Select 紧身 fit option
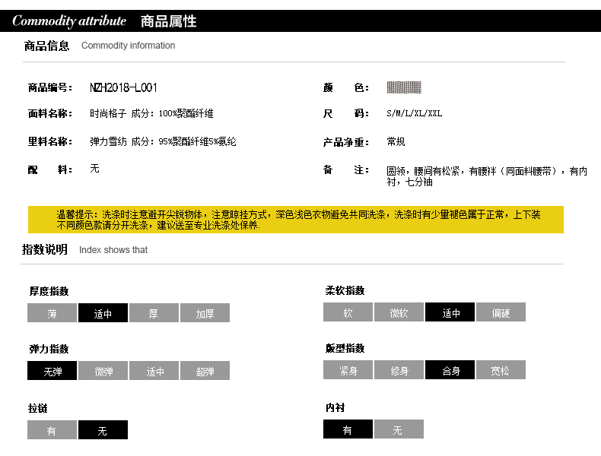 point(348,370)
